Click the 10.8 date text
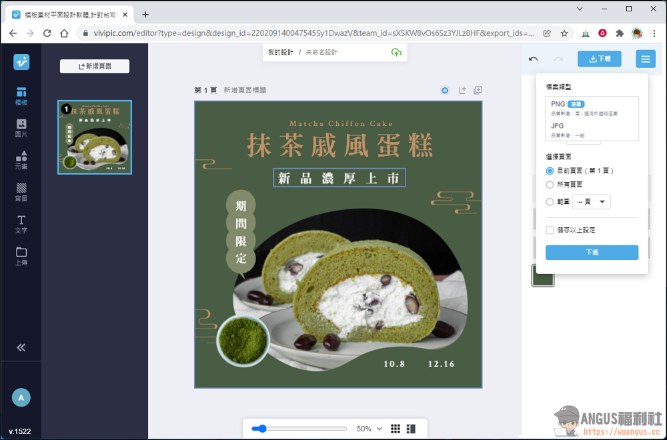This screenshot has width=667, height=440. pos(394,364)
